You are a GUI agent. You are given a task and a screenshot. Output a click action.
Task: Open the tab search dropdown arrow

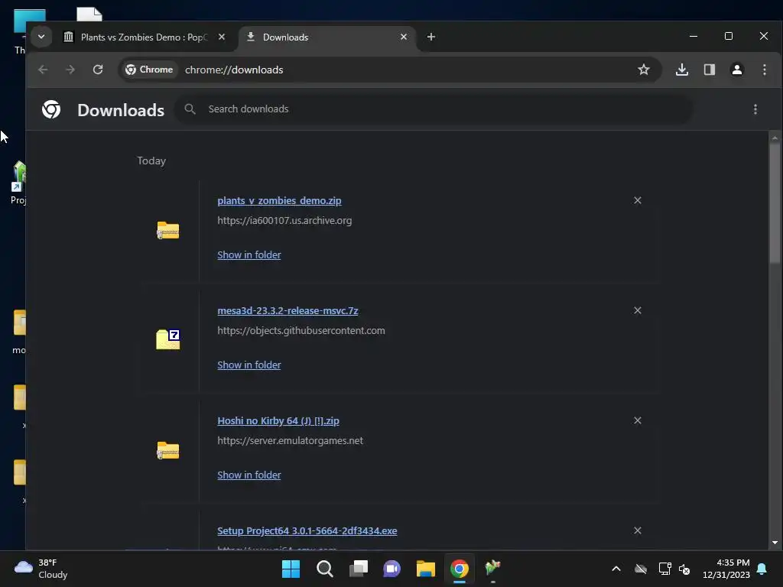coord(41,37)
